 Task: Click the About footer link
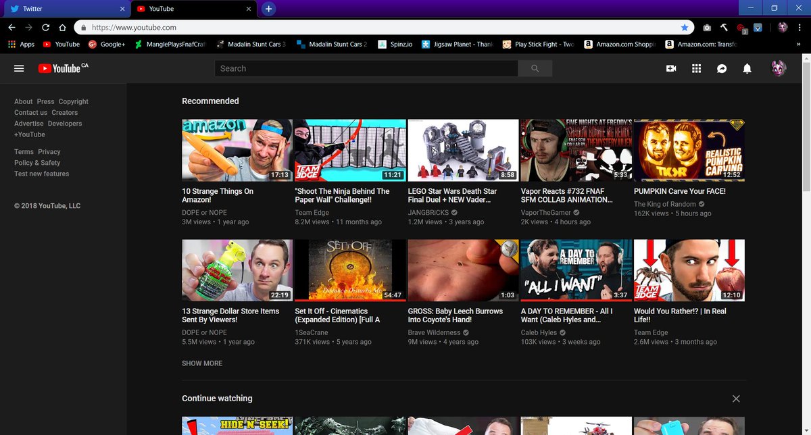coord(24,101)
